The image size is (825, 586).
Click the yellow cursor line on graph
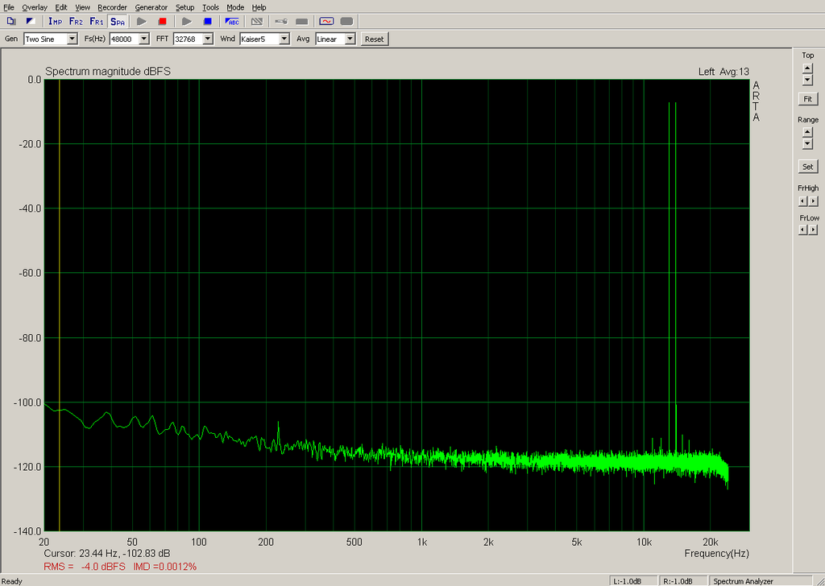pos(60,305)
